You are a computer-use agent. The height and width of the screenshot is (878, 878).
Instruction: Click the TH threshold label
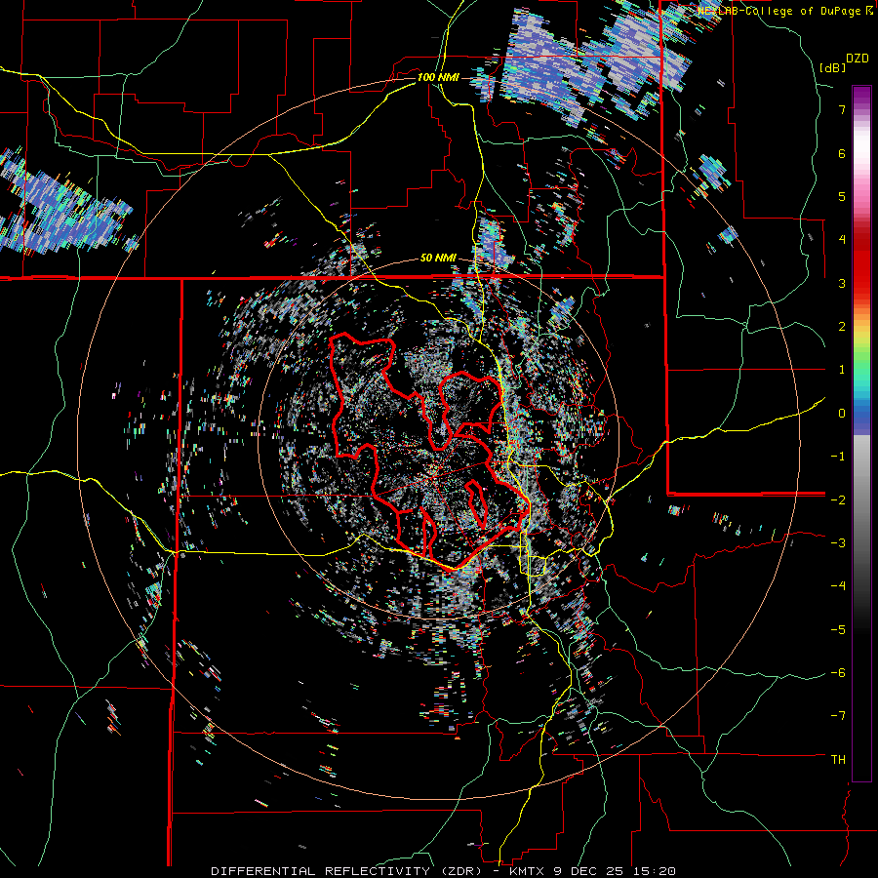point(838,760)
